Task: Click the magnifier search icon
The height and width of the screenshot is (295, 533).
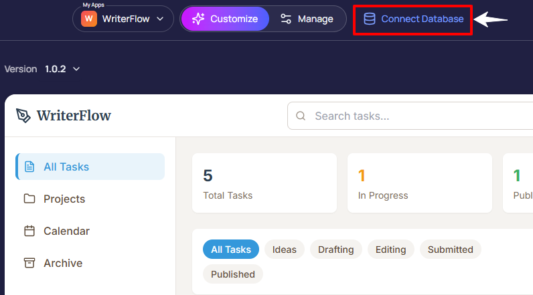Action: pos(301,116)
